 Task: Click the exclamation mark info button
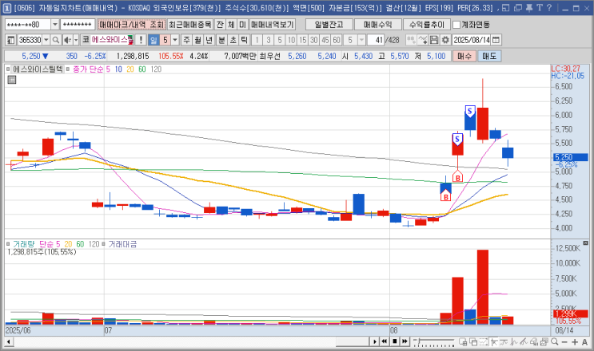click(x=141, y=40)
